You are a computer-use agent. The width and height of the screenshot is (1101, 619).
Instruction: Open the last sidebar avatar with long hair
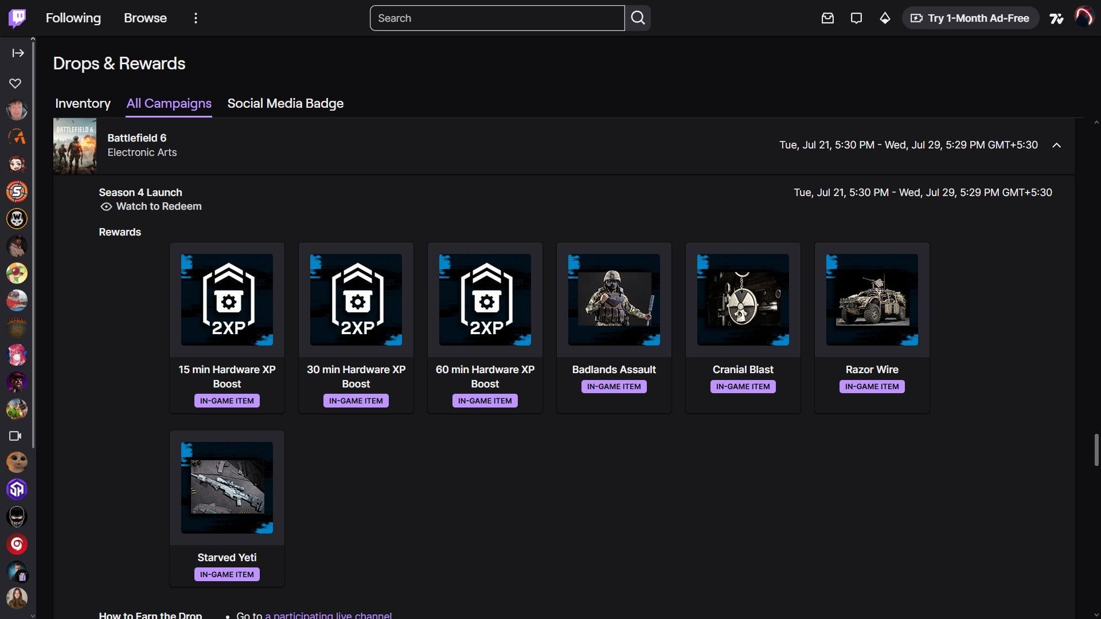(x=17, y=598)
